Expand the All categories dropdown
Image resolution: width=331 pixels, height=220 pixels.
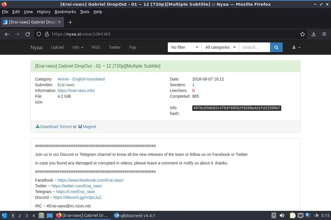220,47
